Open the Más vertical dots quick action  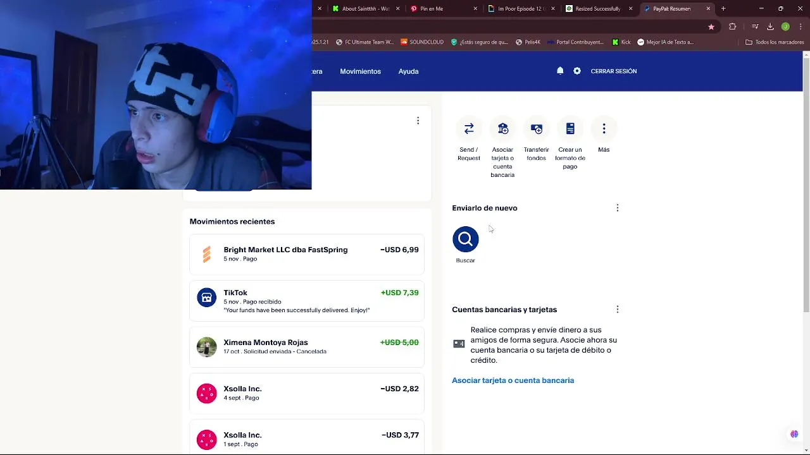(604, 128)
